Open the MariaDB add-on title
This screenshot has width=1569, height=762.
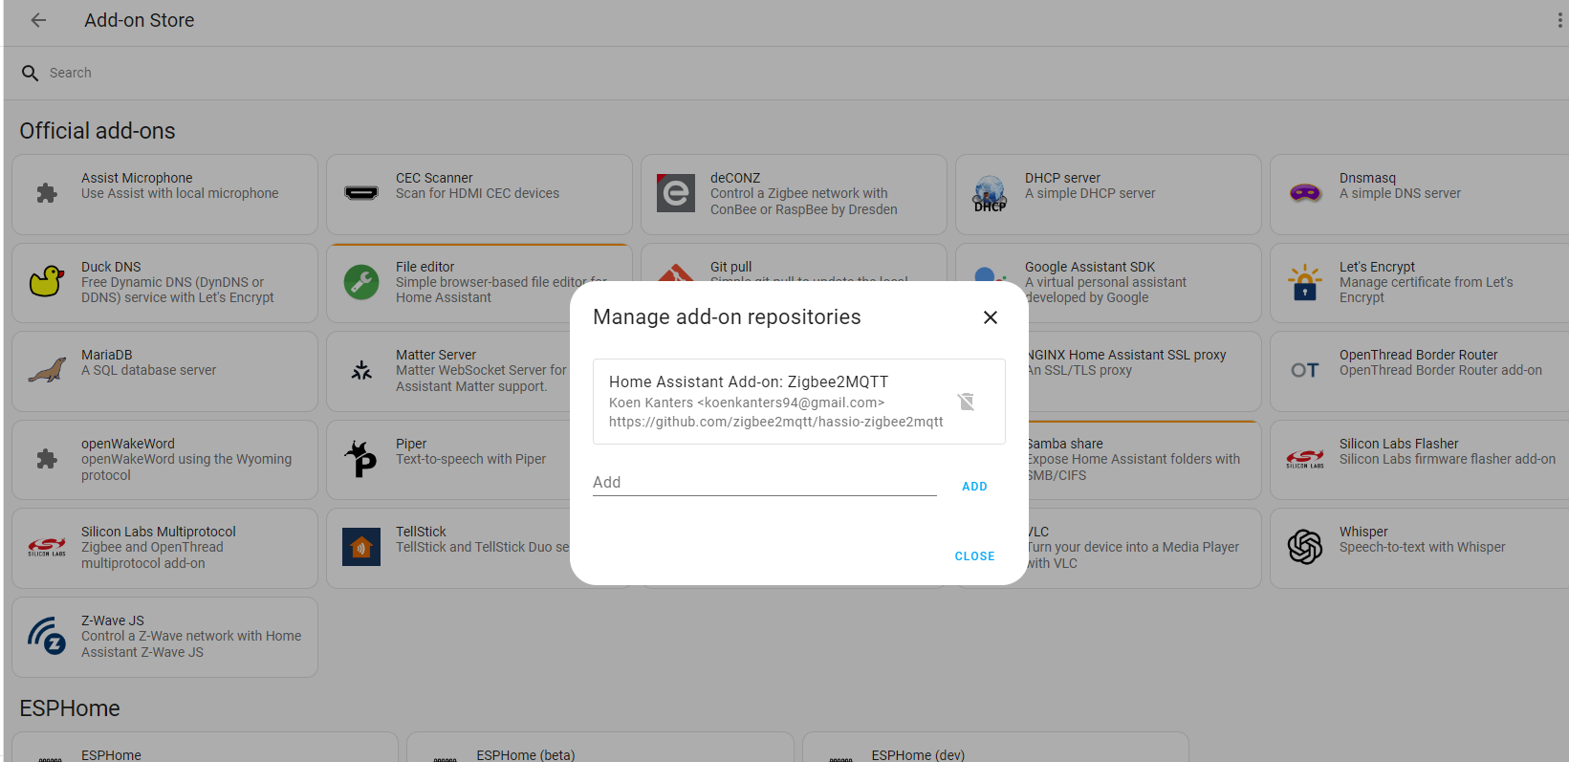pyautogui.click(x=107, y=355)
